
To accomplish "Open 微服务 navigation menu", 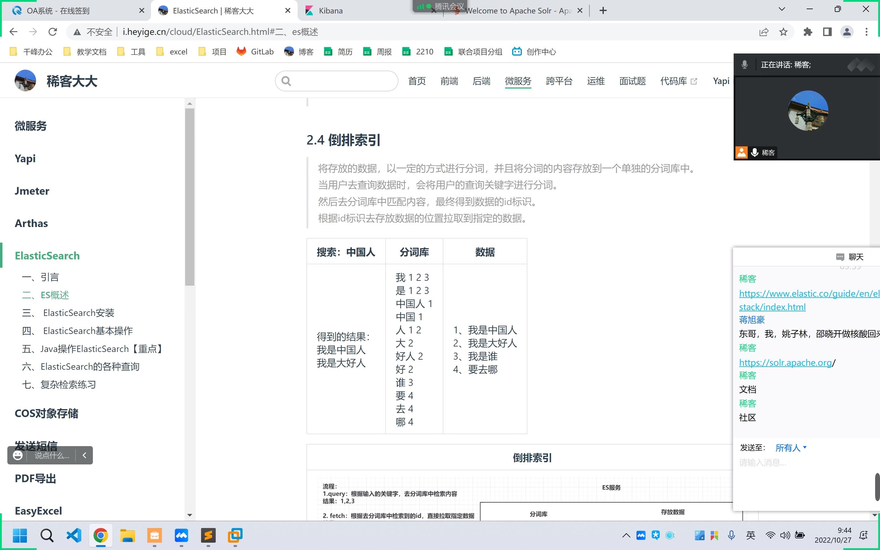I will tap(518, 81).
